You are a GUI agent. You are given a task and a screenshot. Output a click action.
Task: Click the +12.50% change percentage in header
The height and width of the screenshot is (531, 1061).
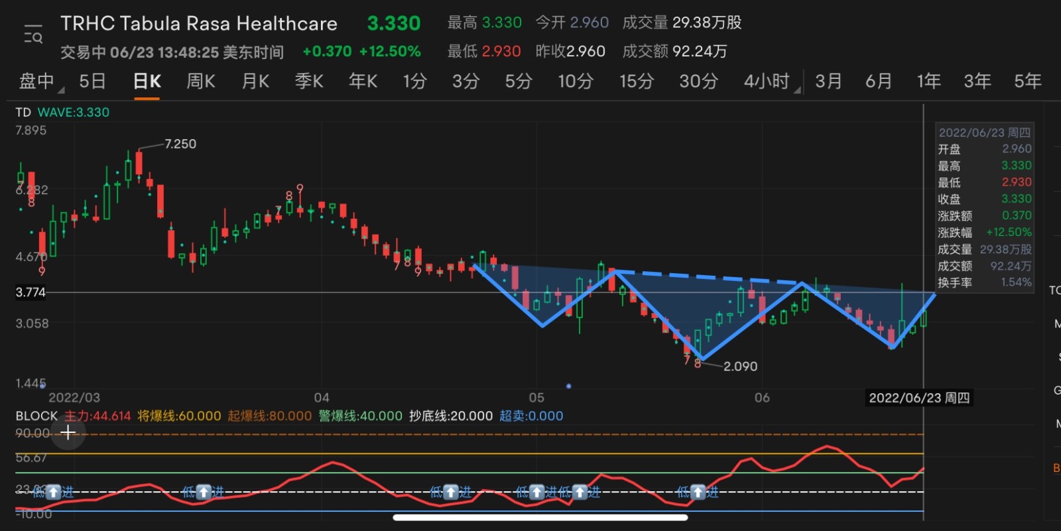[390, 52]
